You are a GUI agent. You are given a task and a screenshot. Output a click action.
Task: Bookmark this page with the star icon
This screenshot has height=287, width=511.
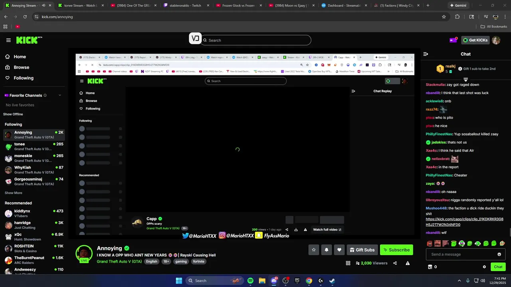click(444, 17)
